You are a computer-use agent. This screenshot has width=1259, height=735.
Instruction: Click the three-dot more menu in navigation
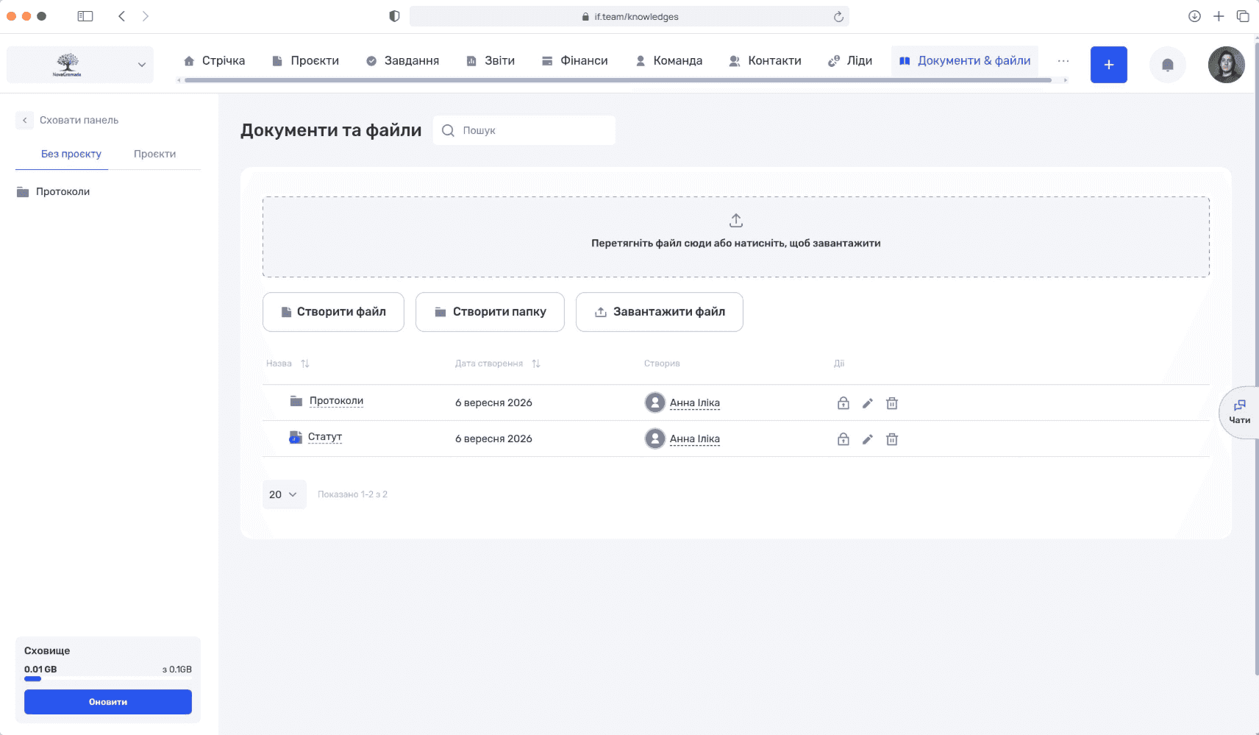(x=1063, y=61)
